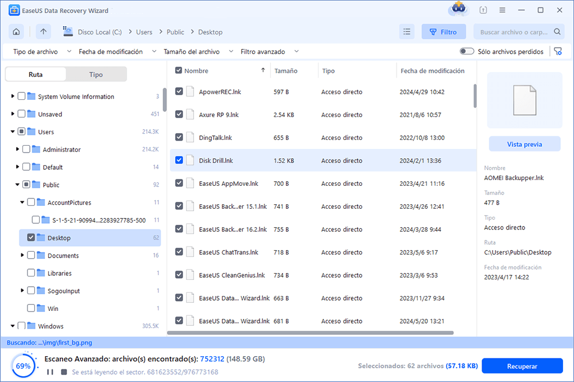Click the file list horizontal scrollbar
Screen dimensions: 574x382
coord(311,333)
